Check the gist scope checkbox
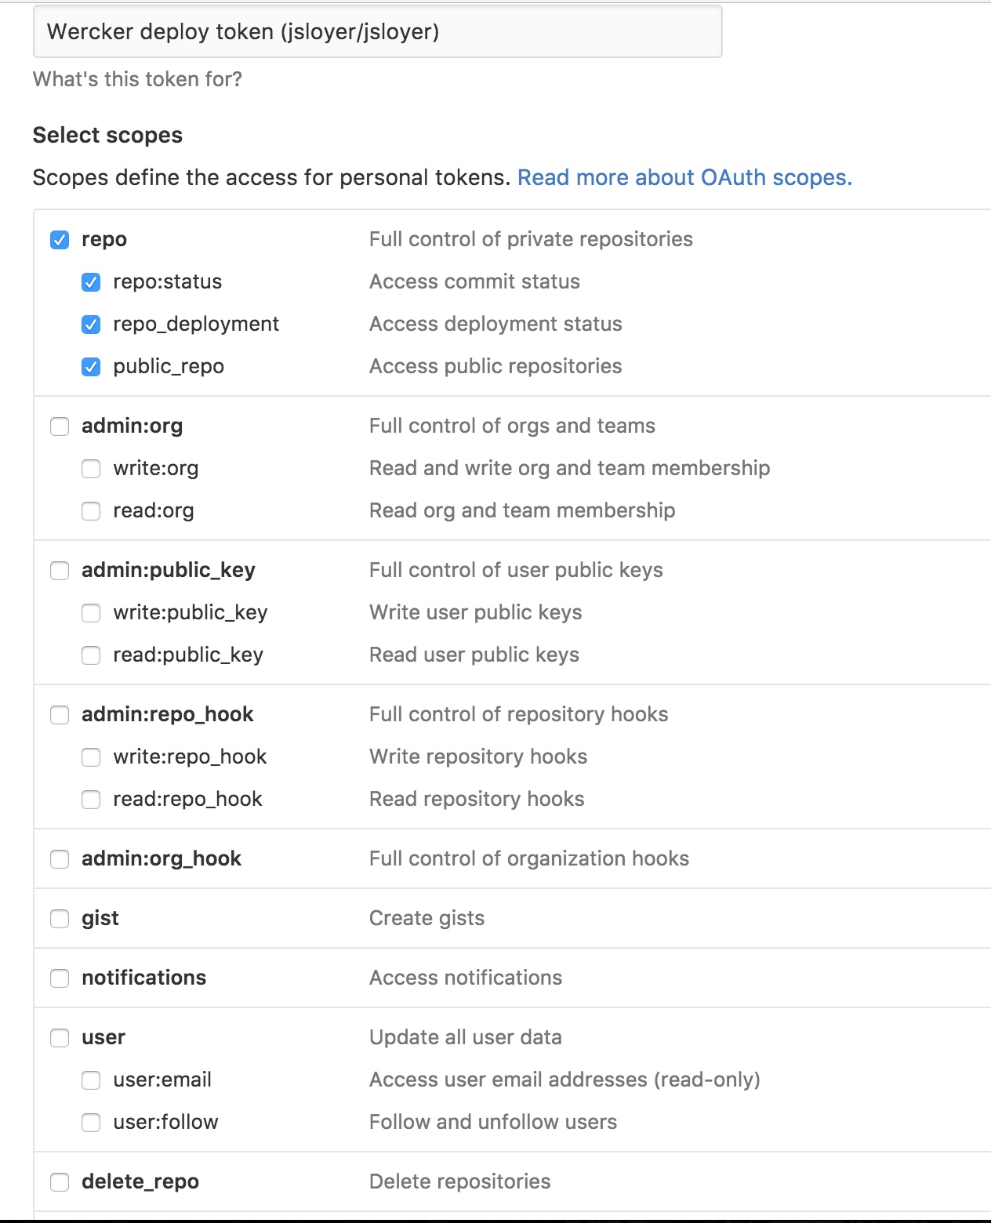The image size is (991, 1223). (60, 918)
